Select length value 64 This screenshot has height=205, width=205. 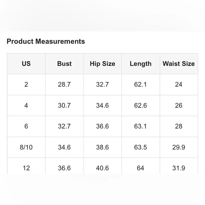tap(141, 168)
